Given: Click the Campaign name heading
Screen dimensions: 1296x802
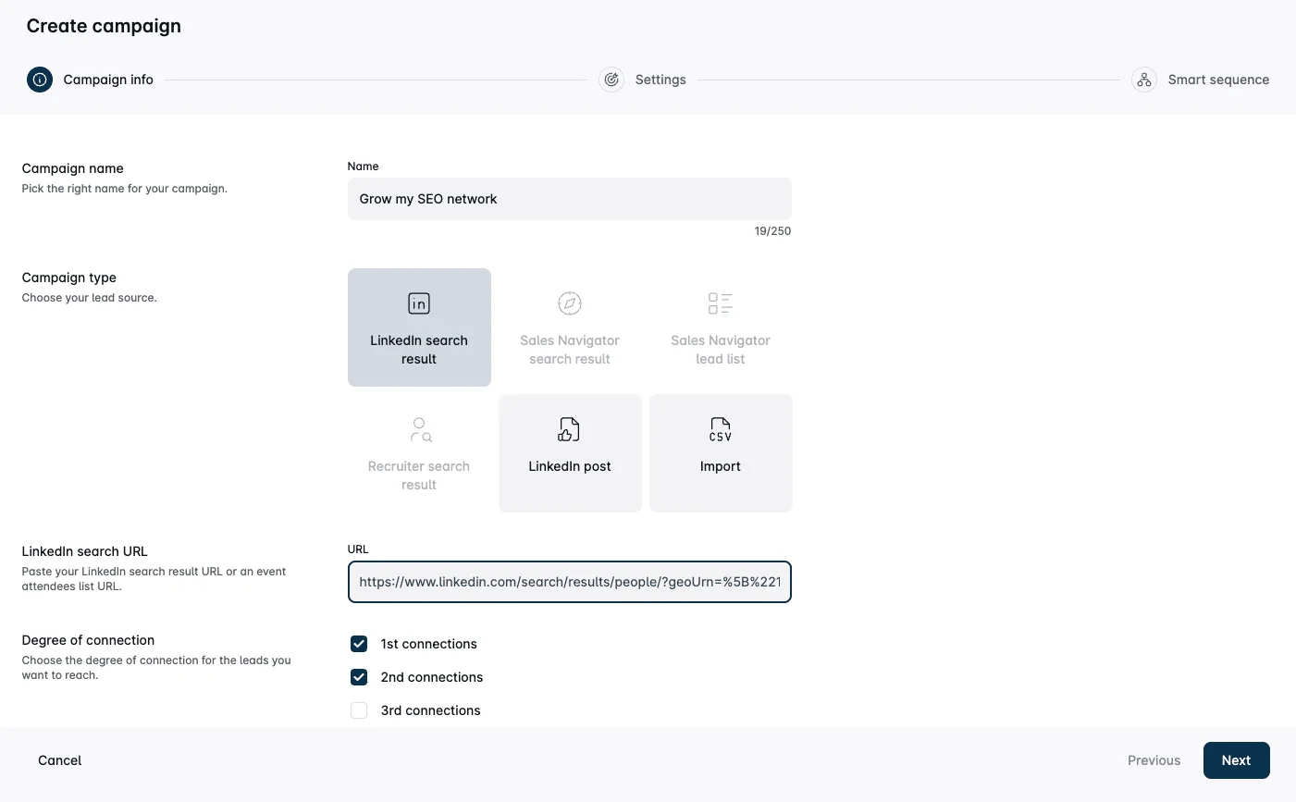Looking at the screenshot, I should pyautogui.click(x=73, y=168).
